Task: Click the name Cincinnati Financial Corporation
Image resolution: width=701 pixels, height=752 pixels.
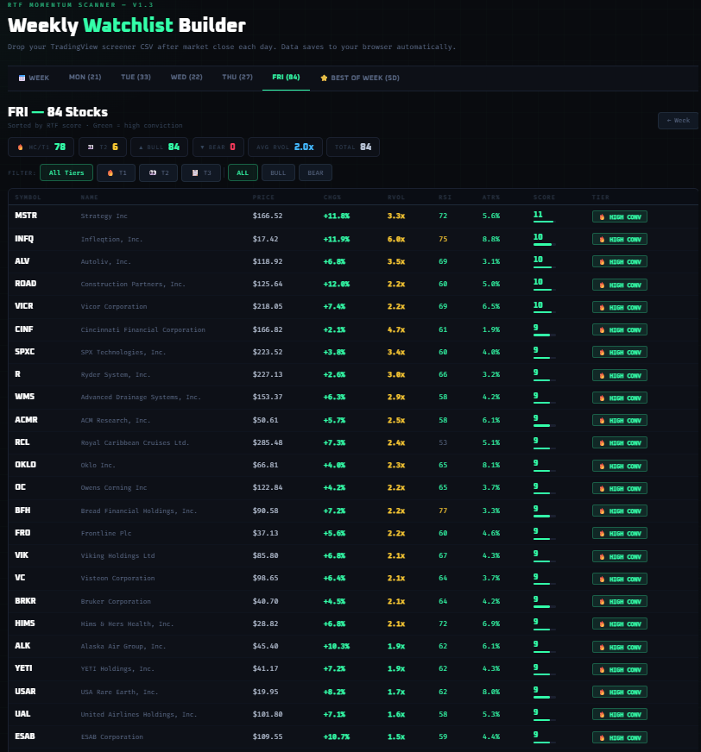Action: point(143,329)
